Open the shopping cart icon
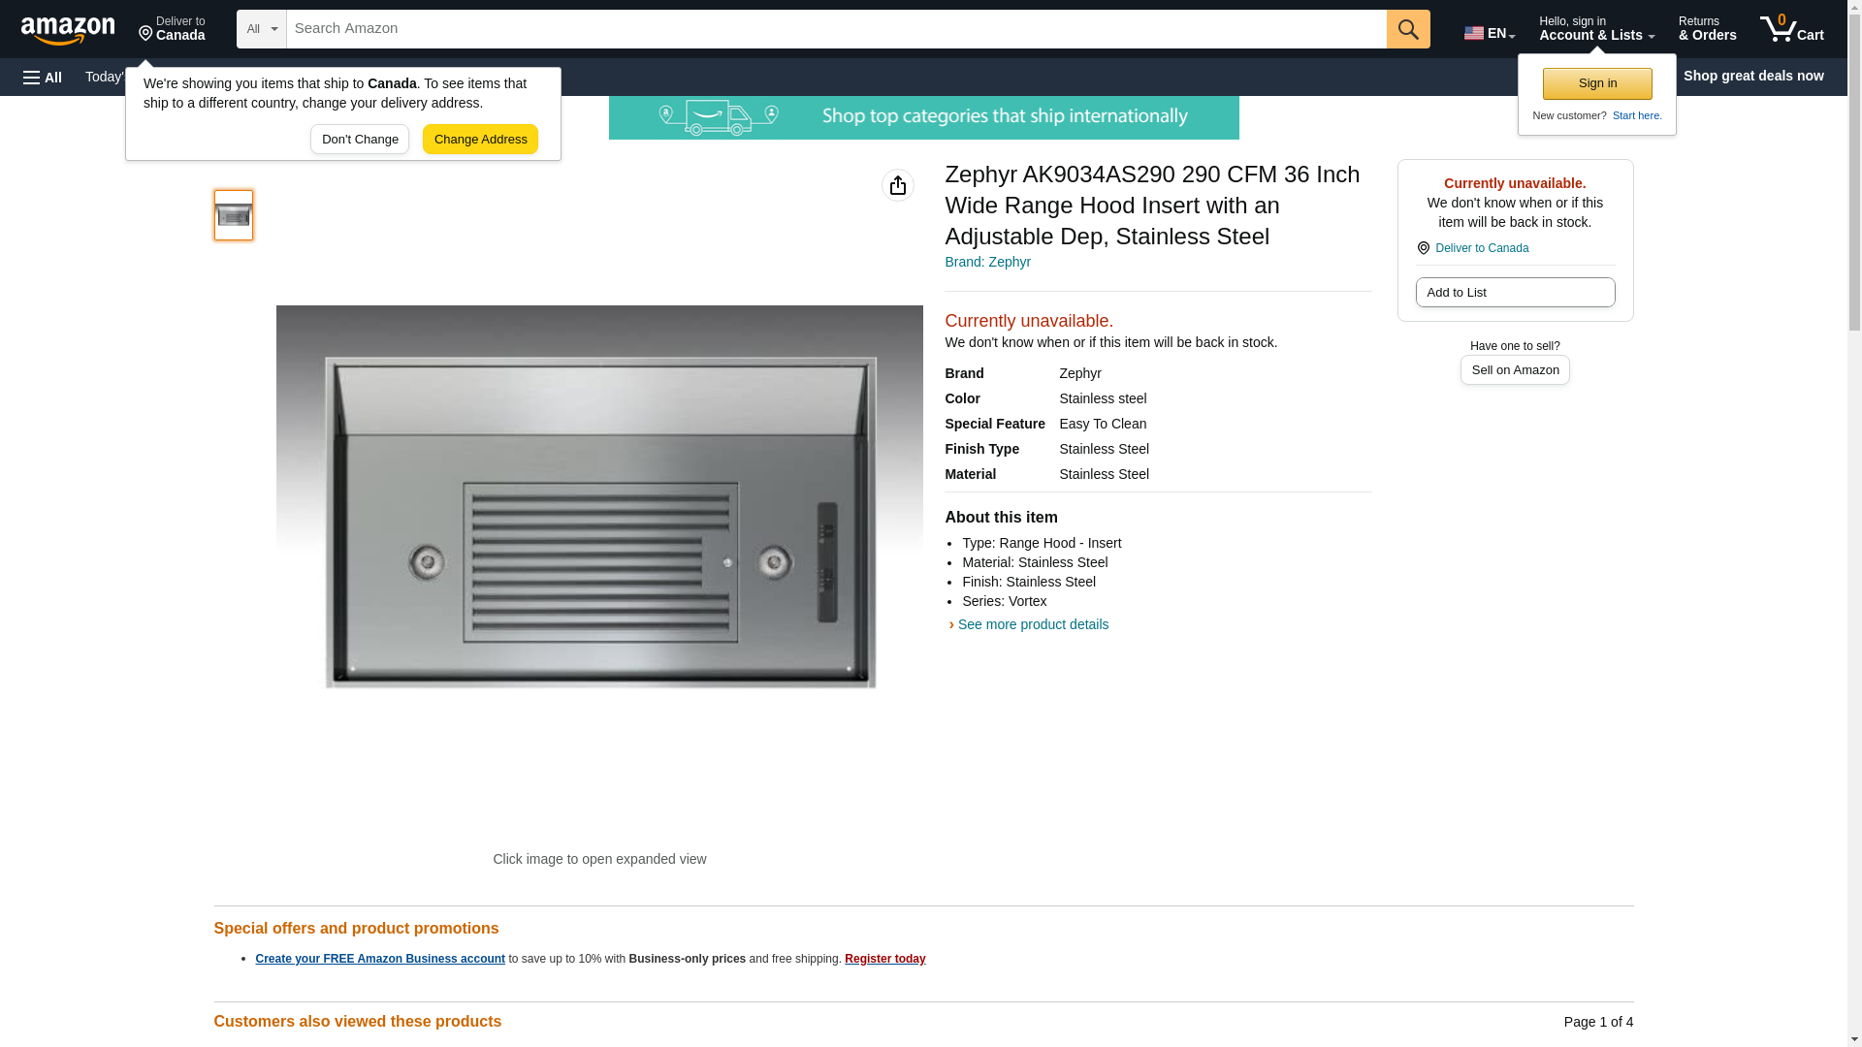 click(1791, 29)
